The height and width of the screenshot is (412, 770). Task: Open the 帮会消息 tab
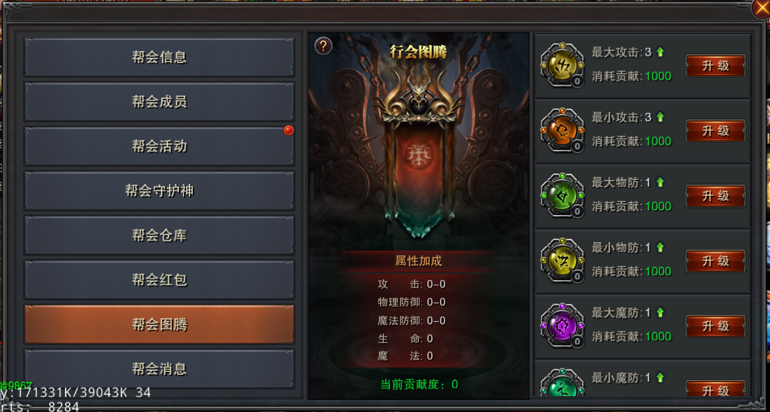tap(160, 369)
